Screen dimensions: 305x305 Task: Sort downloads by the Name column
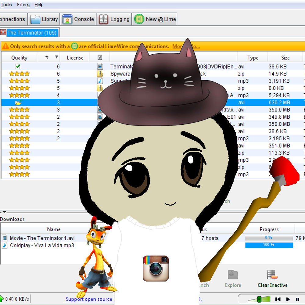[x=54, y=229]
